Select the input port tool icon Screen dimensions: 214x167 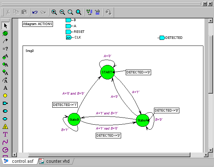tap(5, 103)
